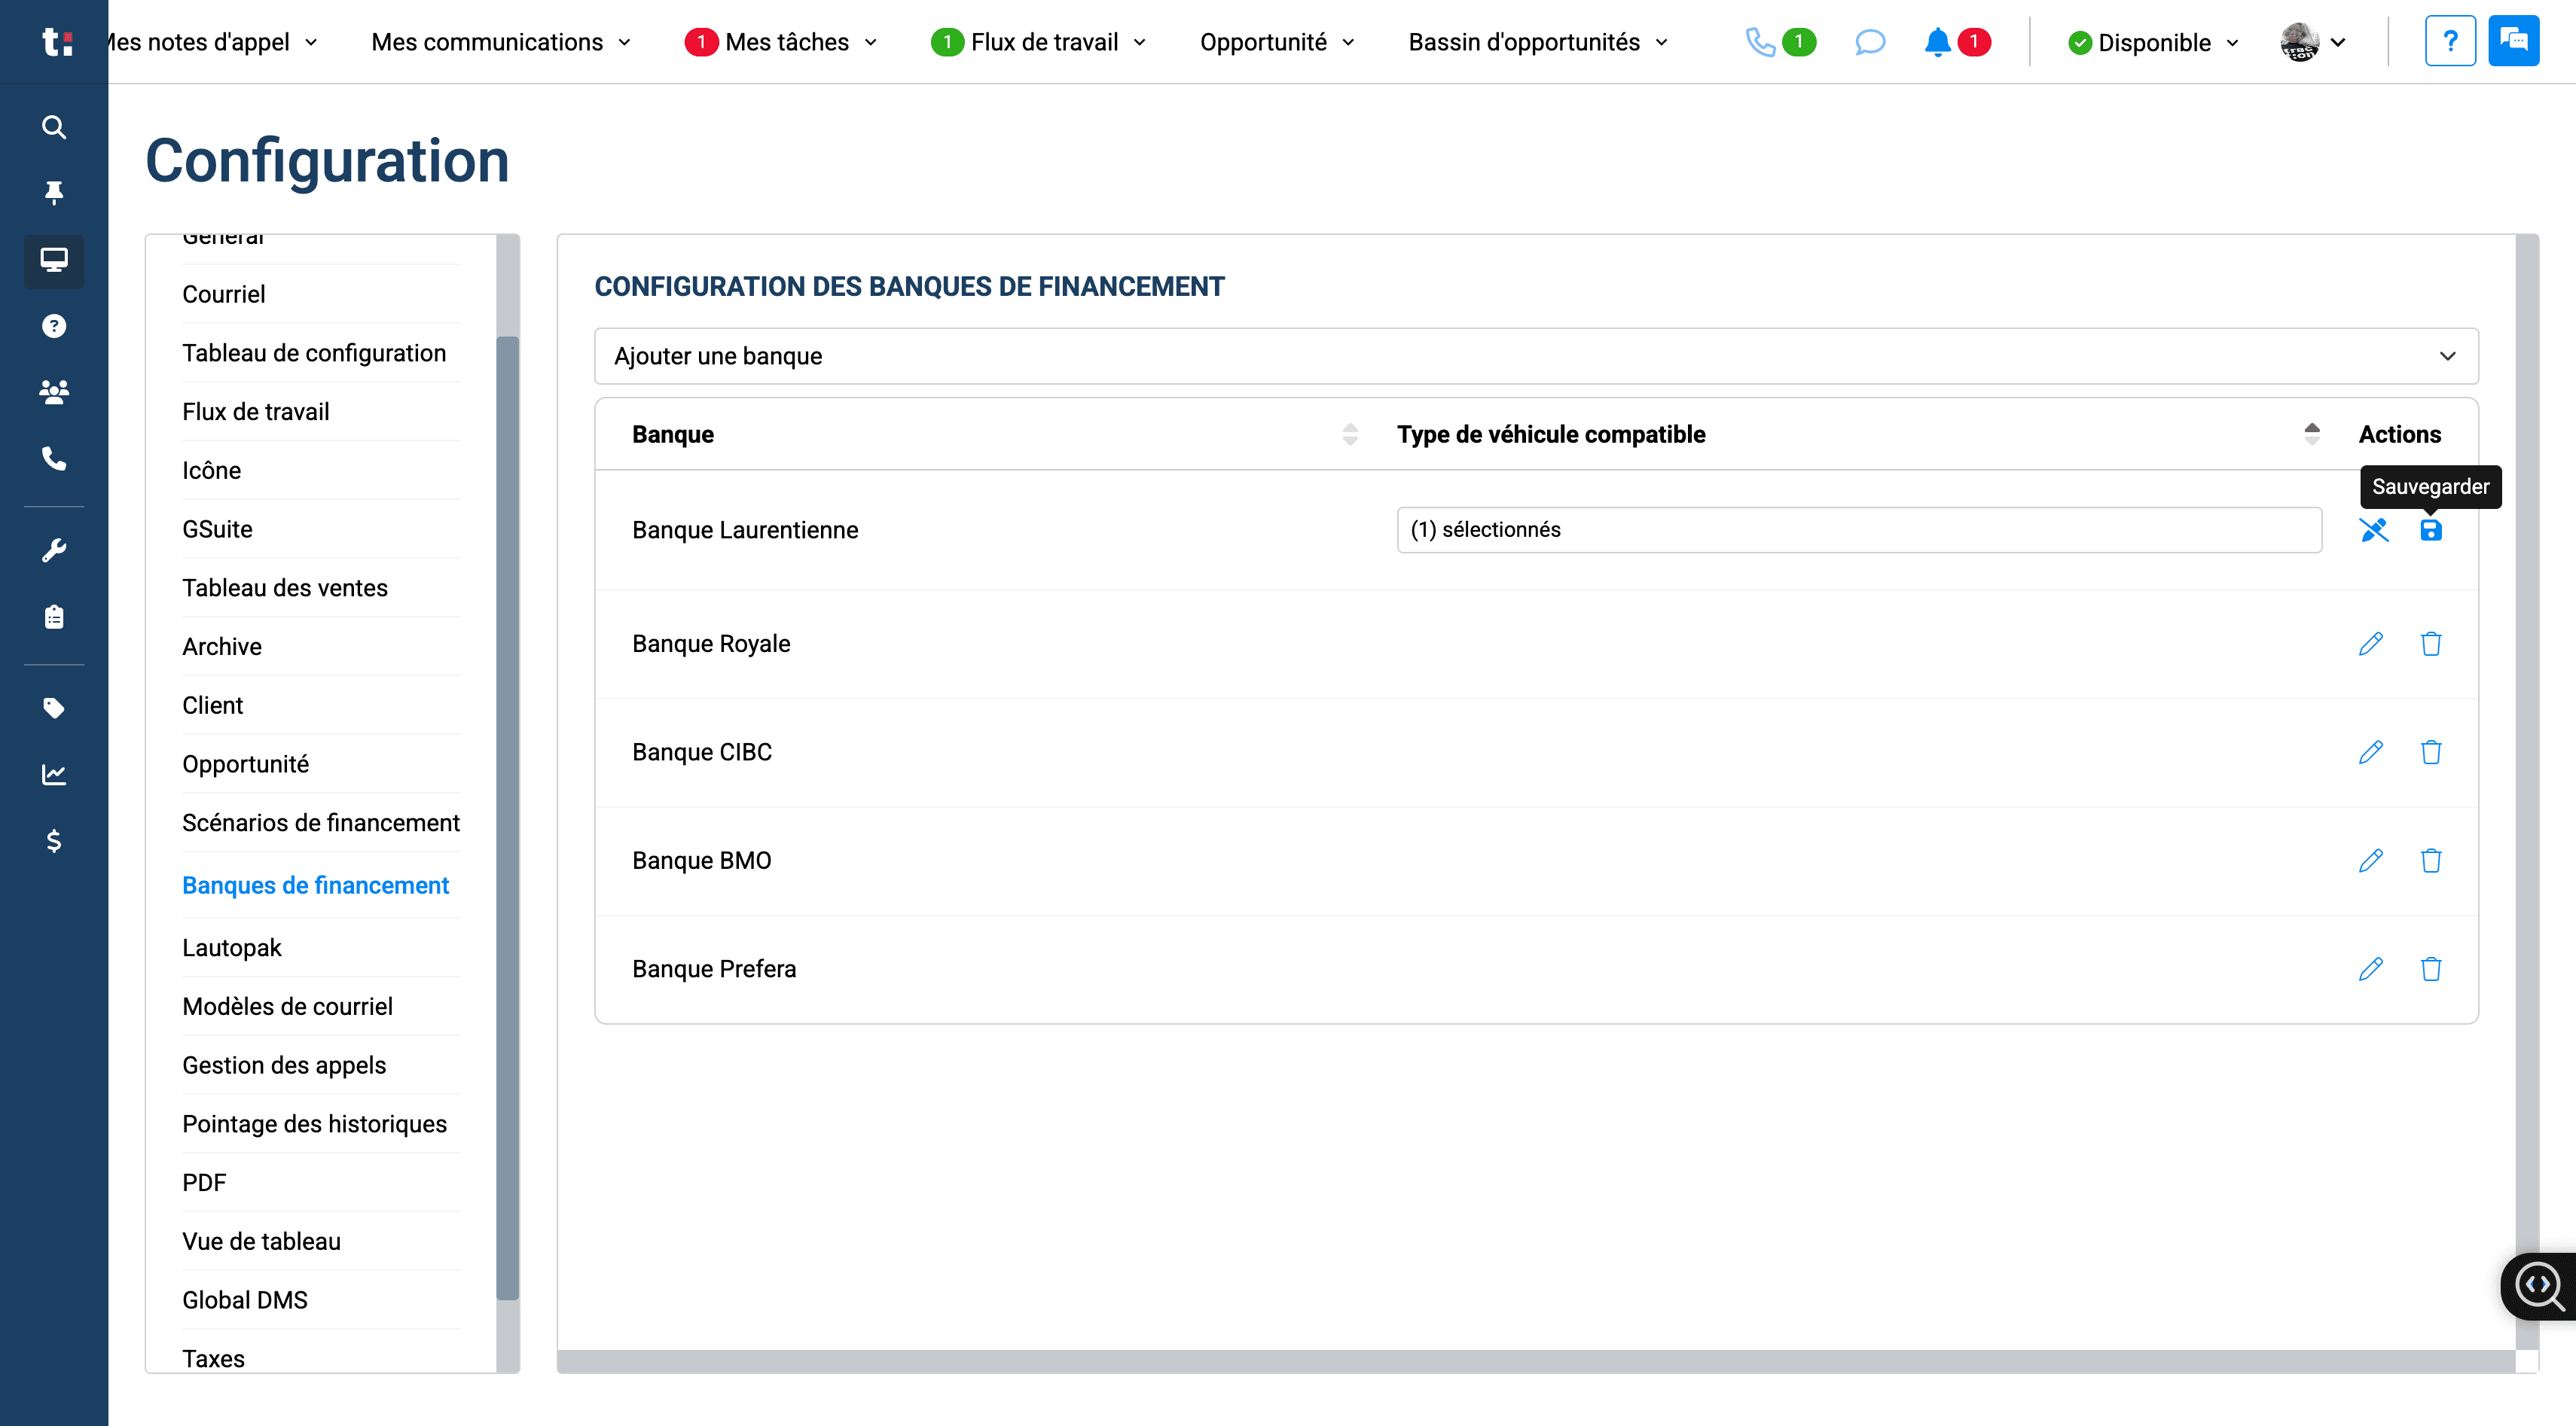Select Tableau des ventes in the config list

click(x=285, y=587)
